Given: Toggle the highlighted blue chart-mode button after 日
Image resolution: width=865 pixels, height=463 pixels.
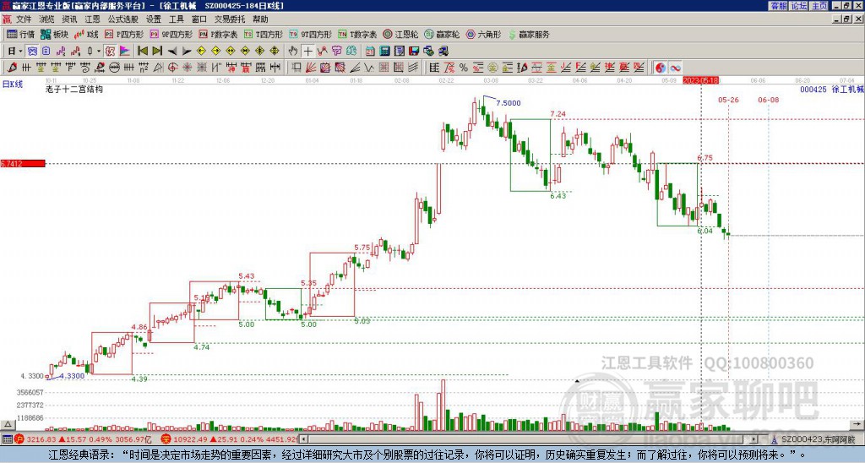Looking at the screenshot, I should click(x=33, y=51).
